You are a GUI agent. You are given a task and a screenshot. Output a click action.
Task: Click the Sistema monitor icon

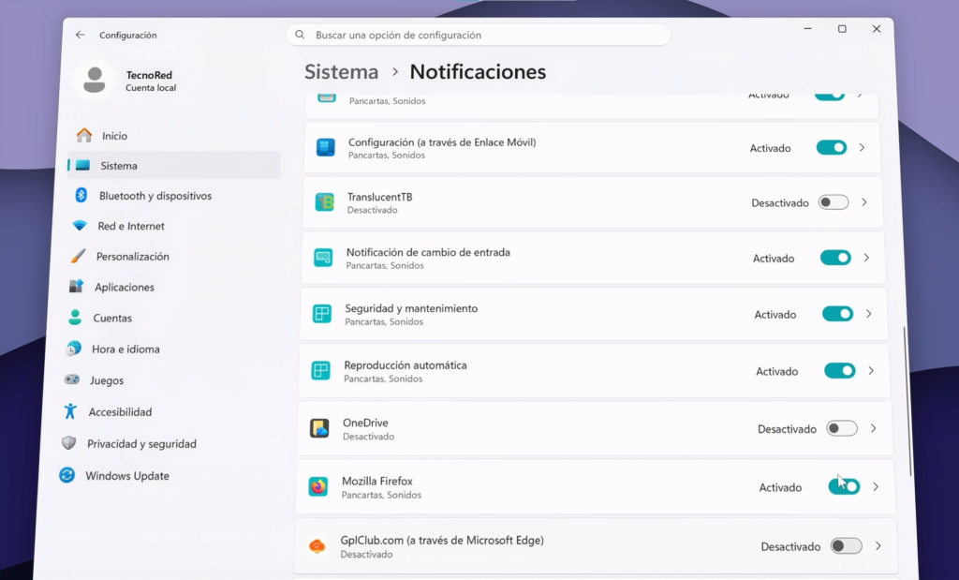click(x=82, y=165)
